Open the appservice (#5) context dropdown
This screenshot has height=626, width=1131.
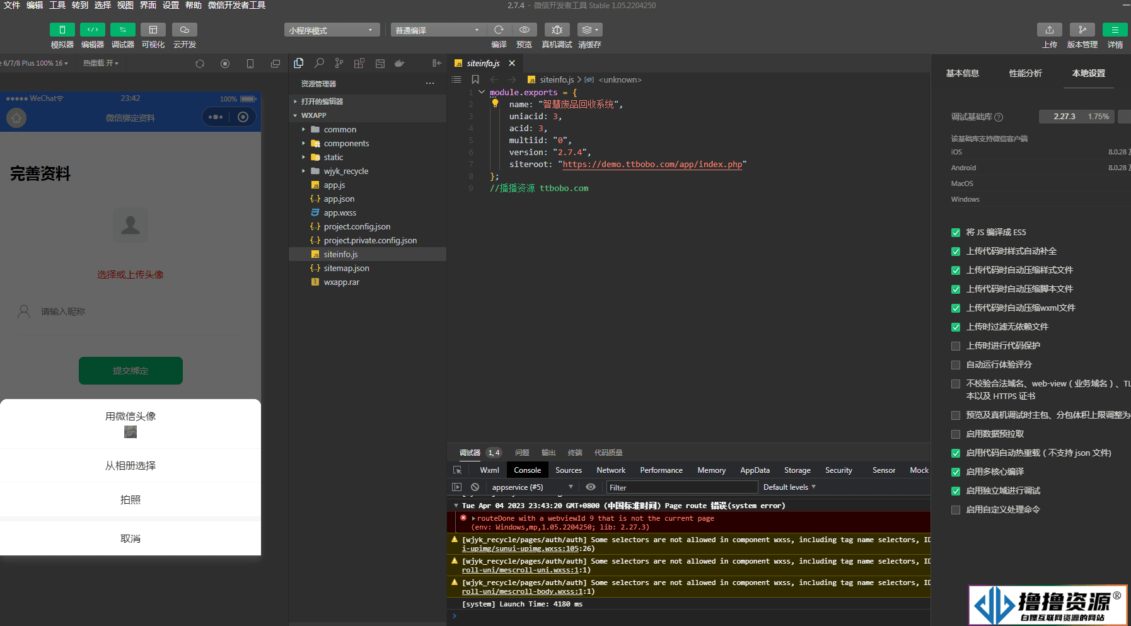point(532,487)
